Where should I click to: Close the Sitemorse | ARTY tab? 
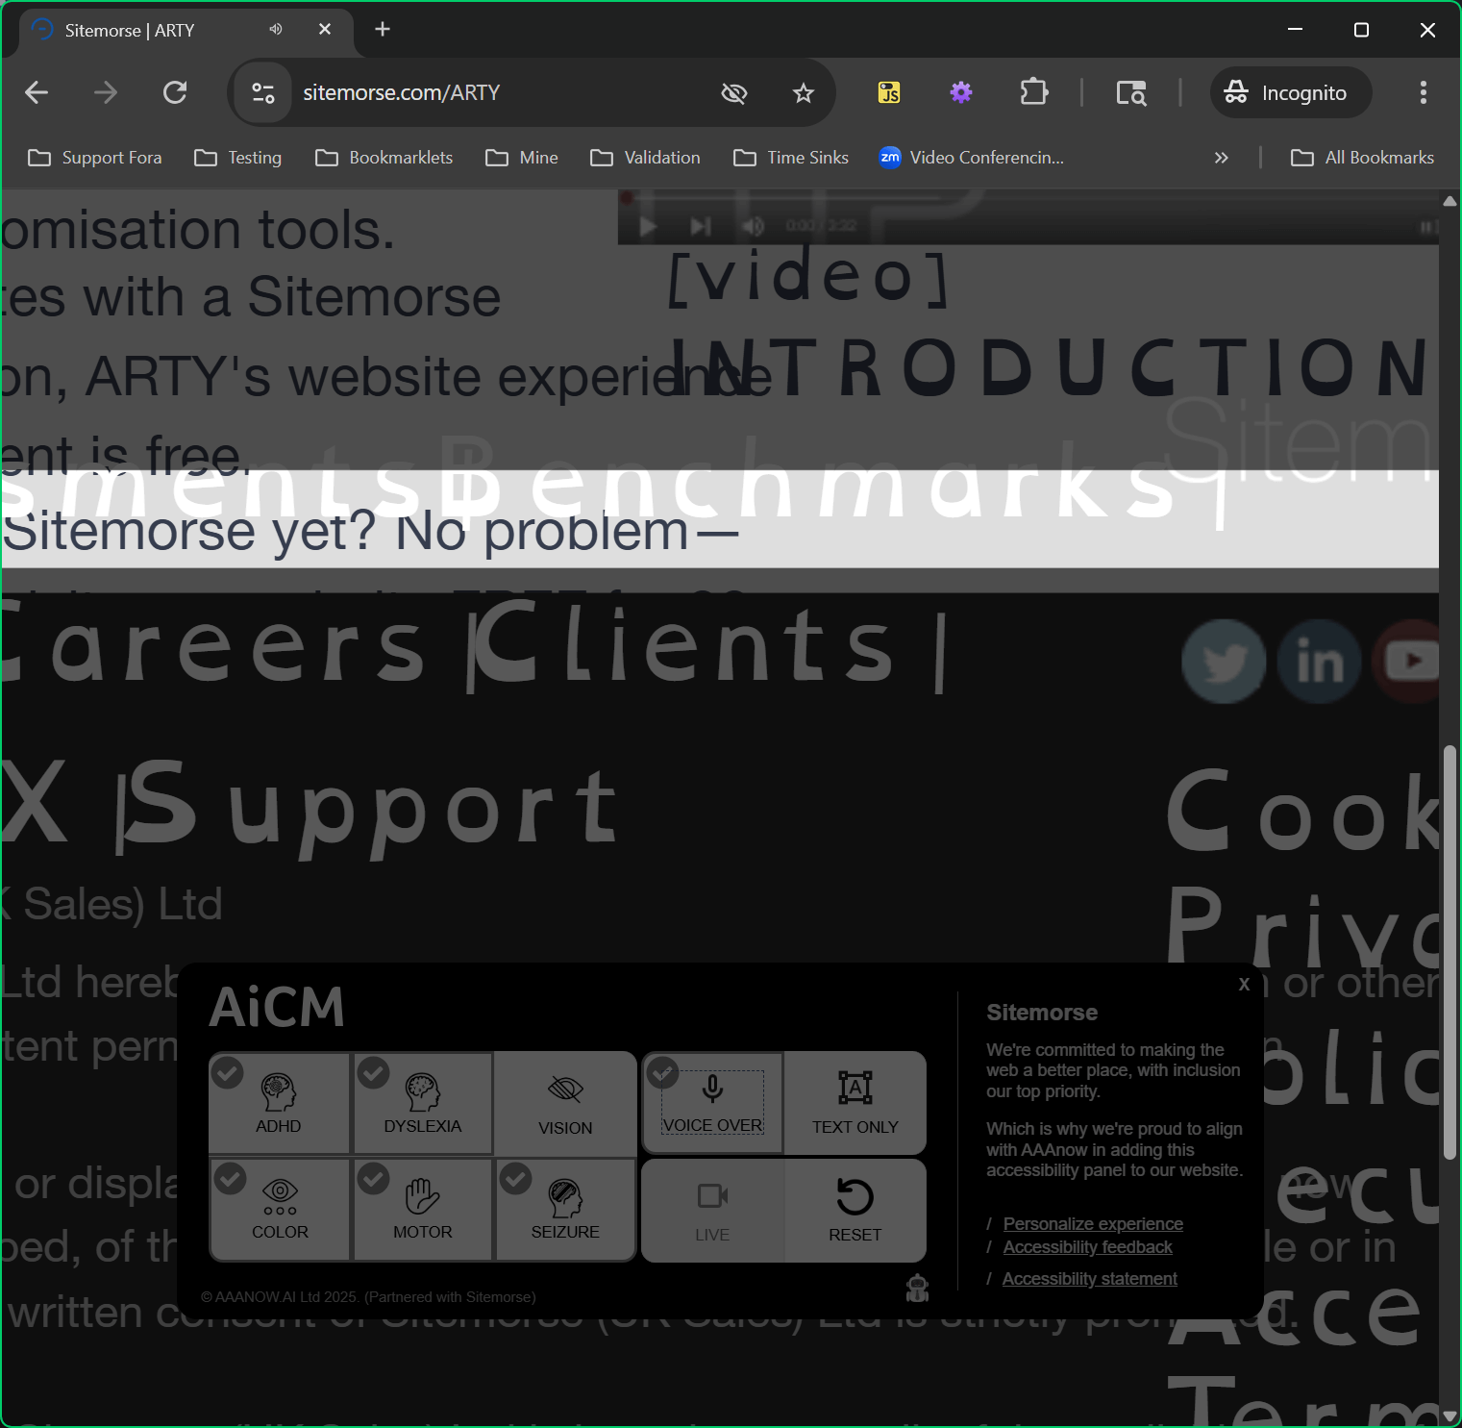(x=325, y=30)
